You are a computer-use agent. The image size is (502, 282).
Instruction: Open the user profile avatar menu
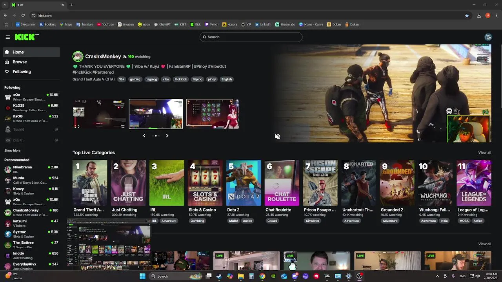(x=488, y=37)
